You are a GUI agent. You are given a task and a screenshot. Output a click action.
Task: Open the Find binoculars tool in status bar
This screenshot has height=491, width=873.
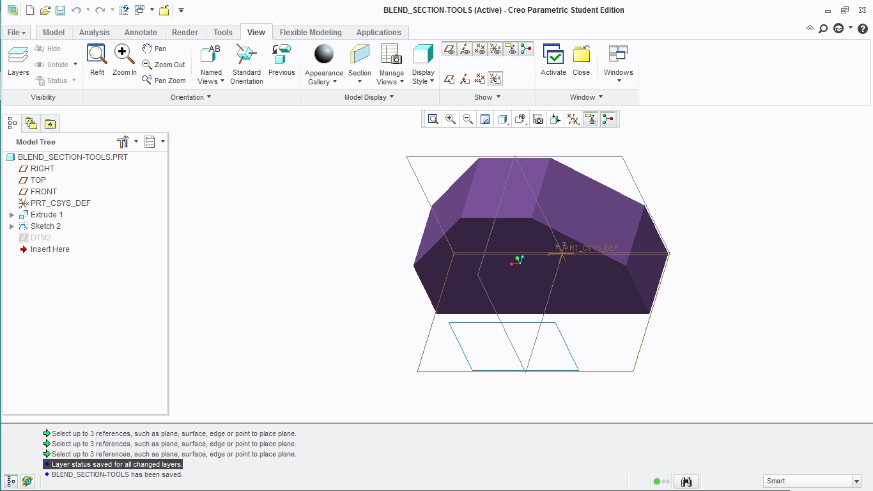point(686,481)
